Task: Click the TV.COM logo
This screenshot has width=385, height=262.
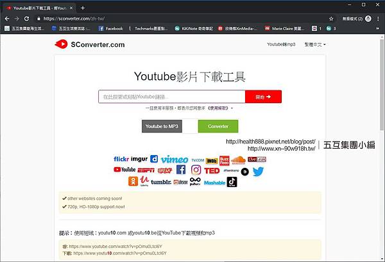Action: tap(198, 160)
